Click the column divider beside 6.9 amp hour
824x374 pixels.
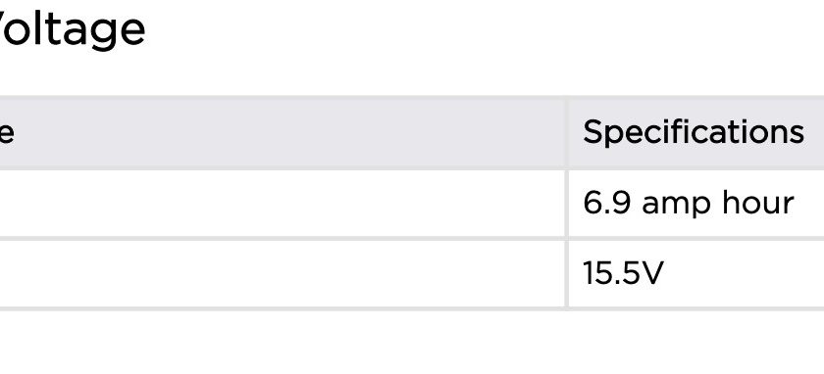coord(567,204)
